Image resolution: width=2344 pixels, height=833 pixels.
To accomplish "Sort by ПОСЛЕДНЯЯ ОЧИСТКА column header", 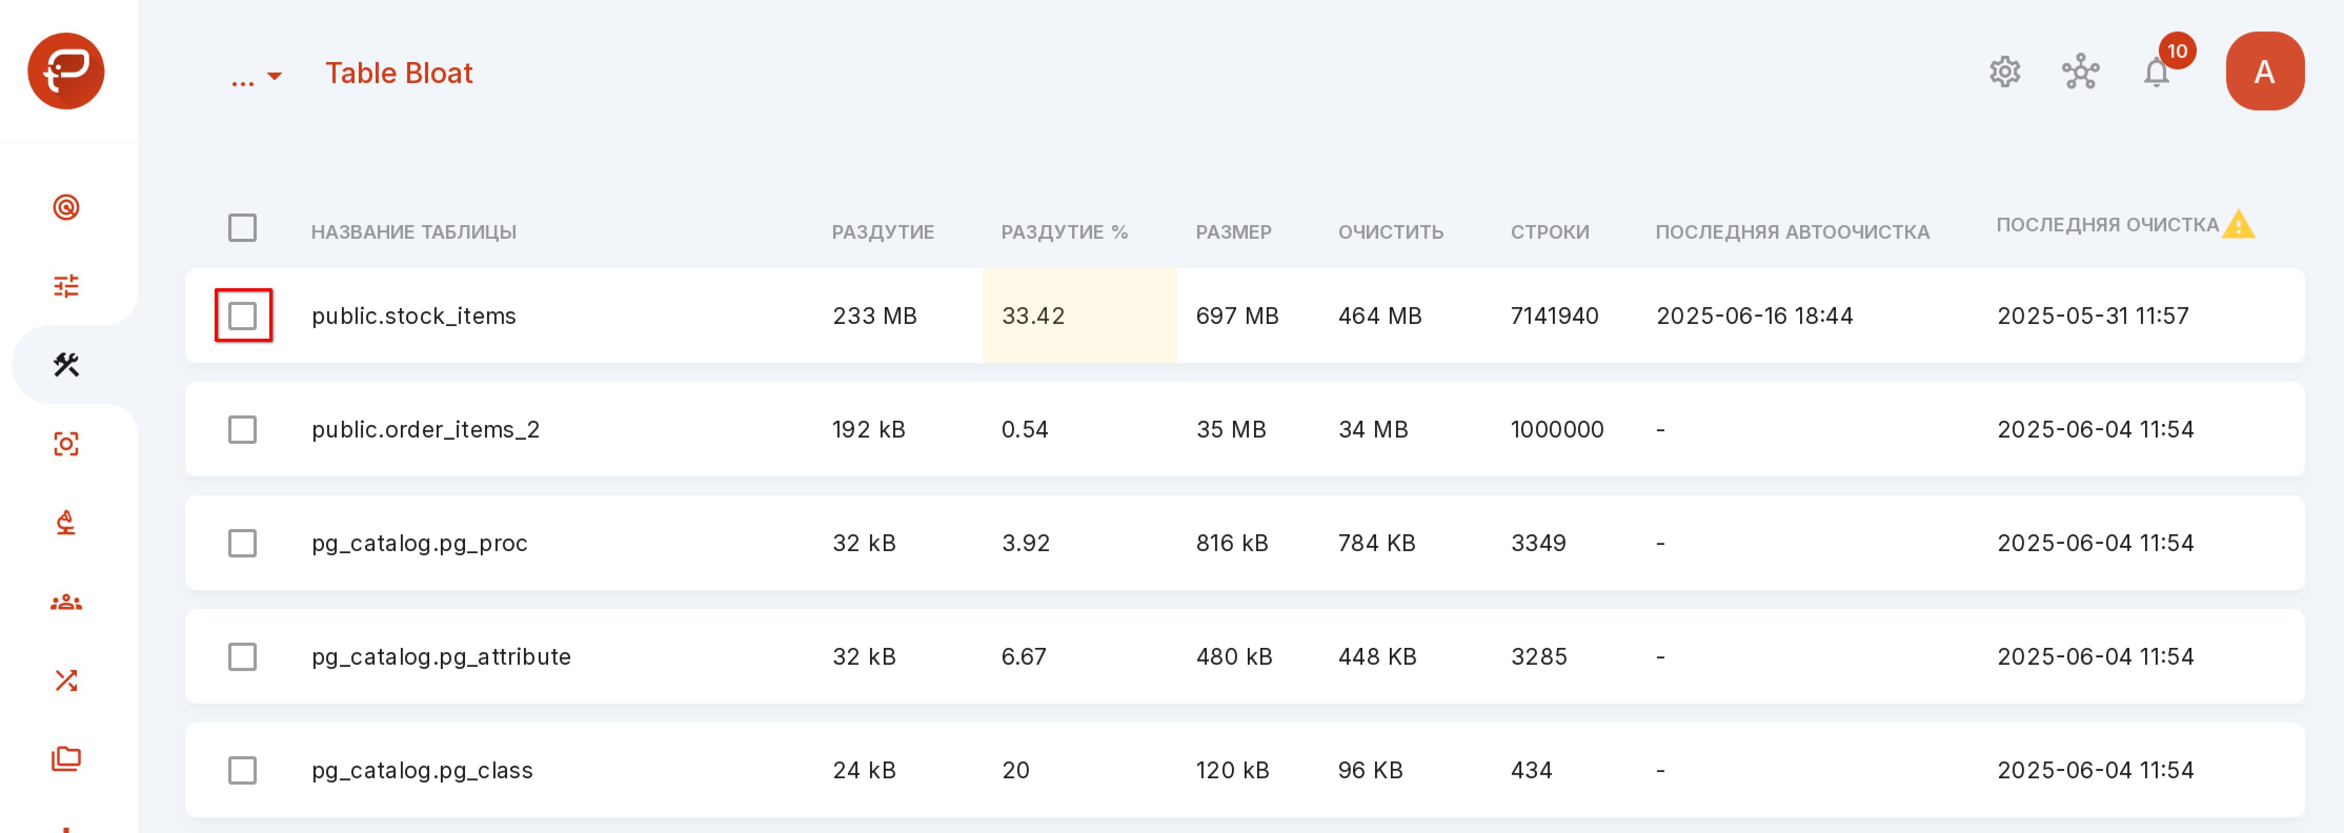I will 2107,225.
